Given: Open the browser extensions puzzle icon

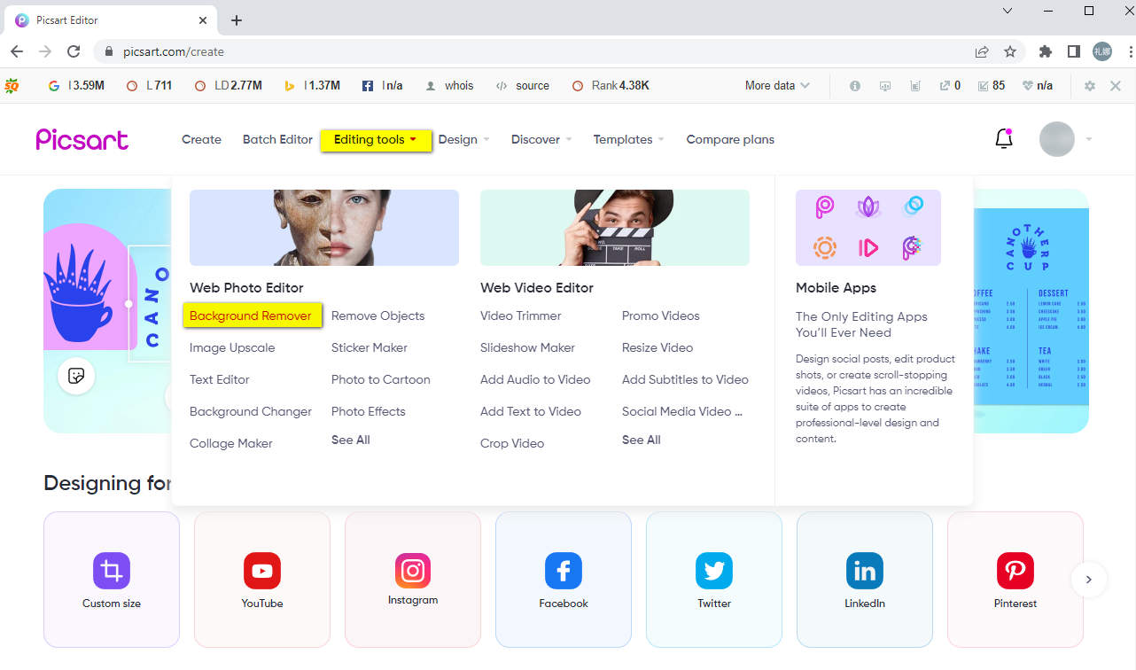Looking at the screenshot, I should (x=1046, y=51).
